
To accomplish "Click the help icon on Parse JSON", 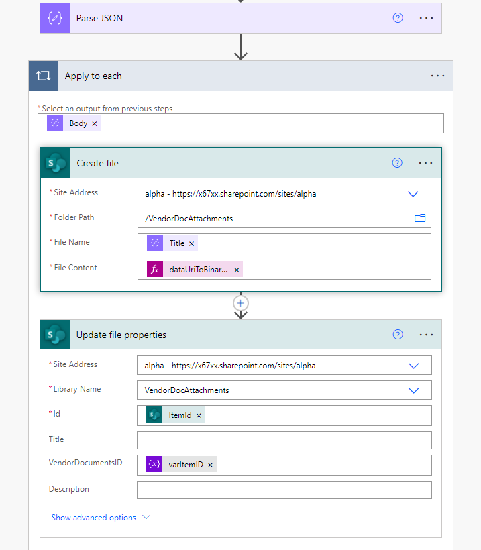I will [398, 18].
